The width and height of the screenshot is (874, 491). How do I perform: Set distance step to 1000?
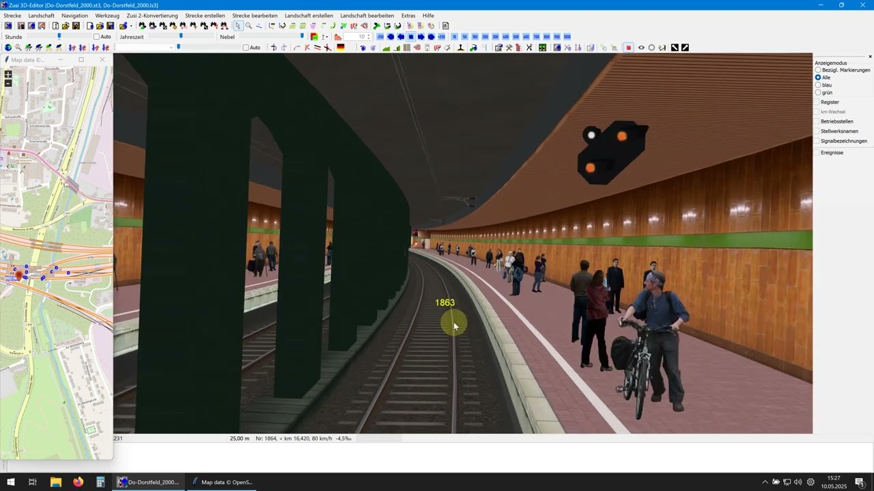click(567, 37)
